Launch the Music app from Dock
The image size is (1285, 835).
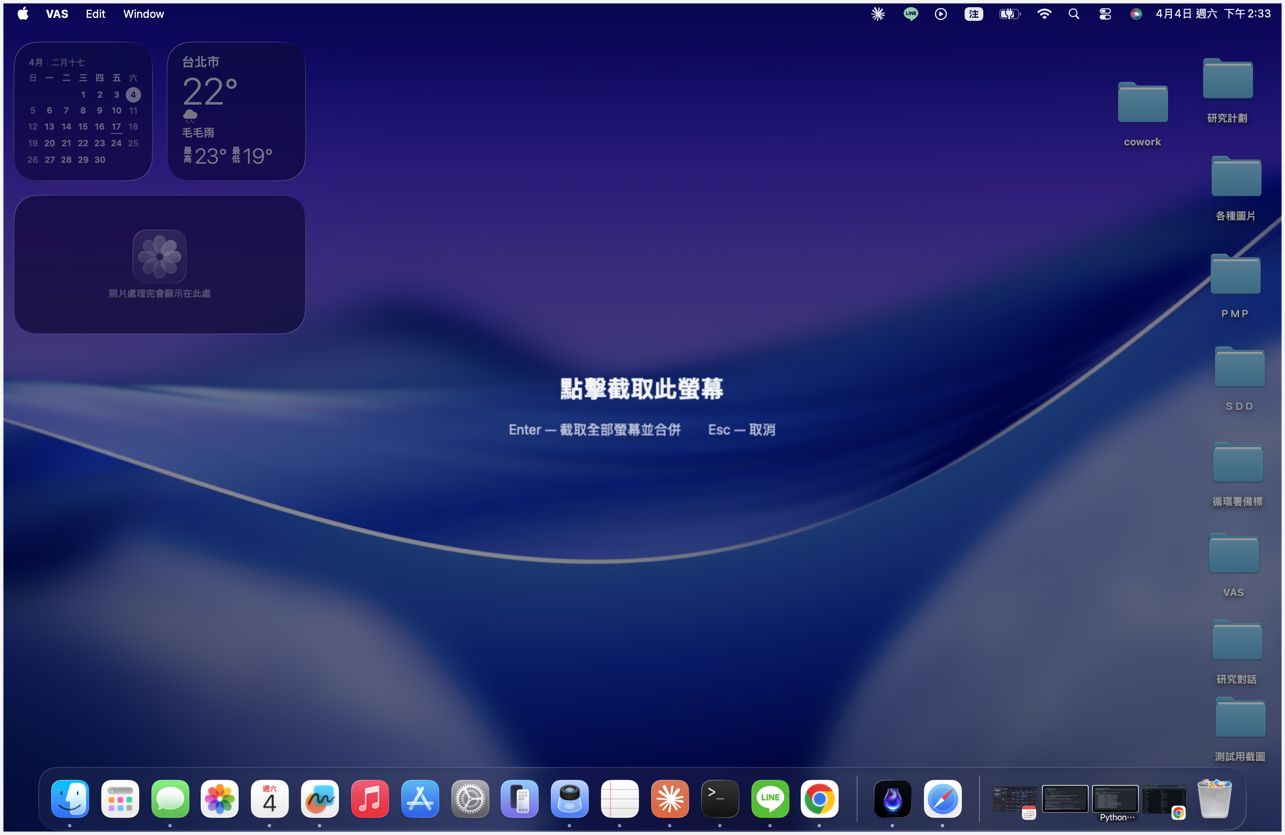370,798
